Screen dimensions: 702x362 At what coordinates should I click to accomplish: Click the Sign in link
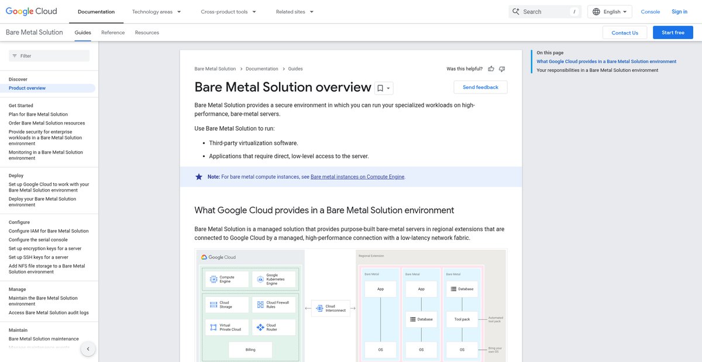(x=680, y=12)
